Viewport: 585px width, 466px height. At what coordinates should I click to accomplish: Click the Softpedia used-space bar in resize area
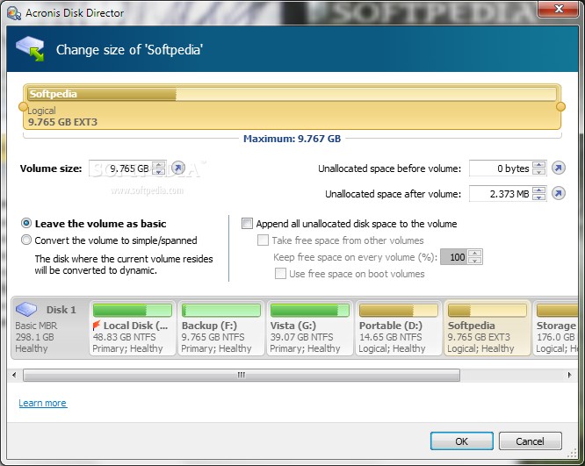coord(102,94)
